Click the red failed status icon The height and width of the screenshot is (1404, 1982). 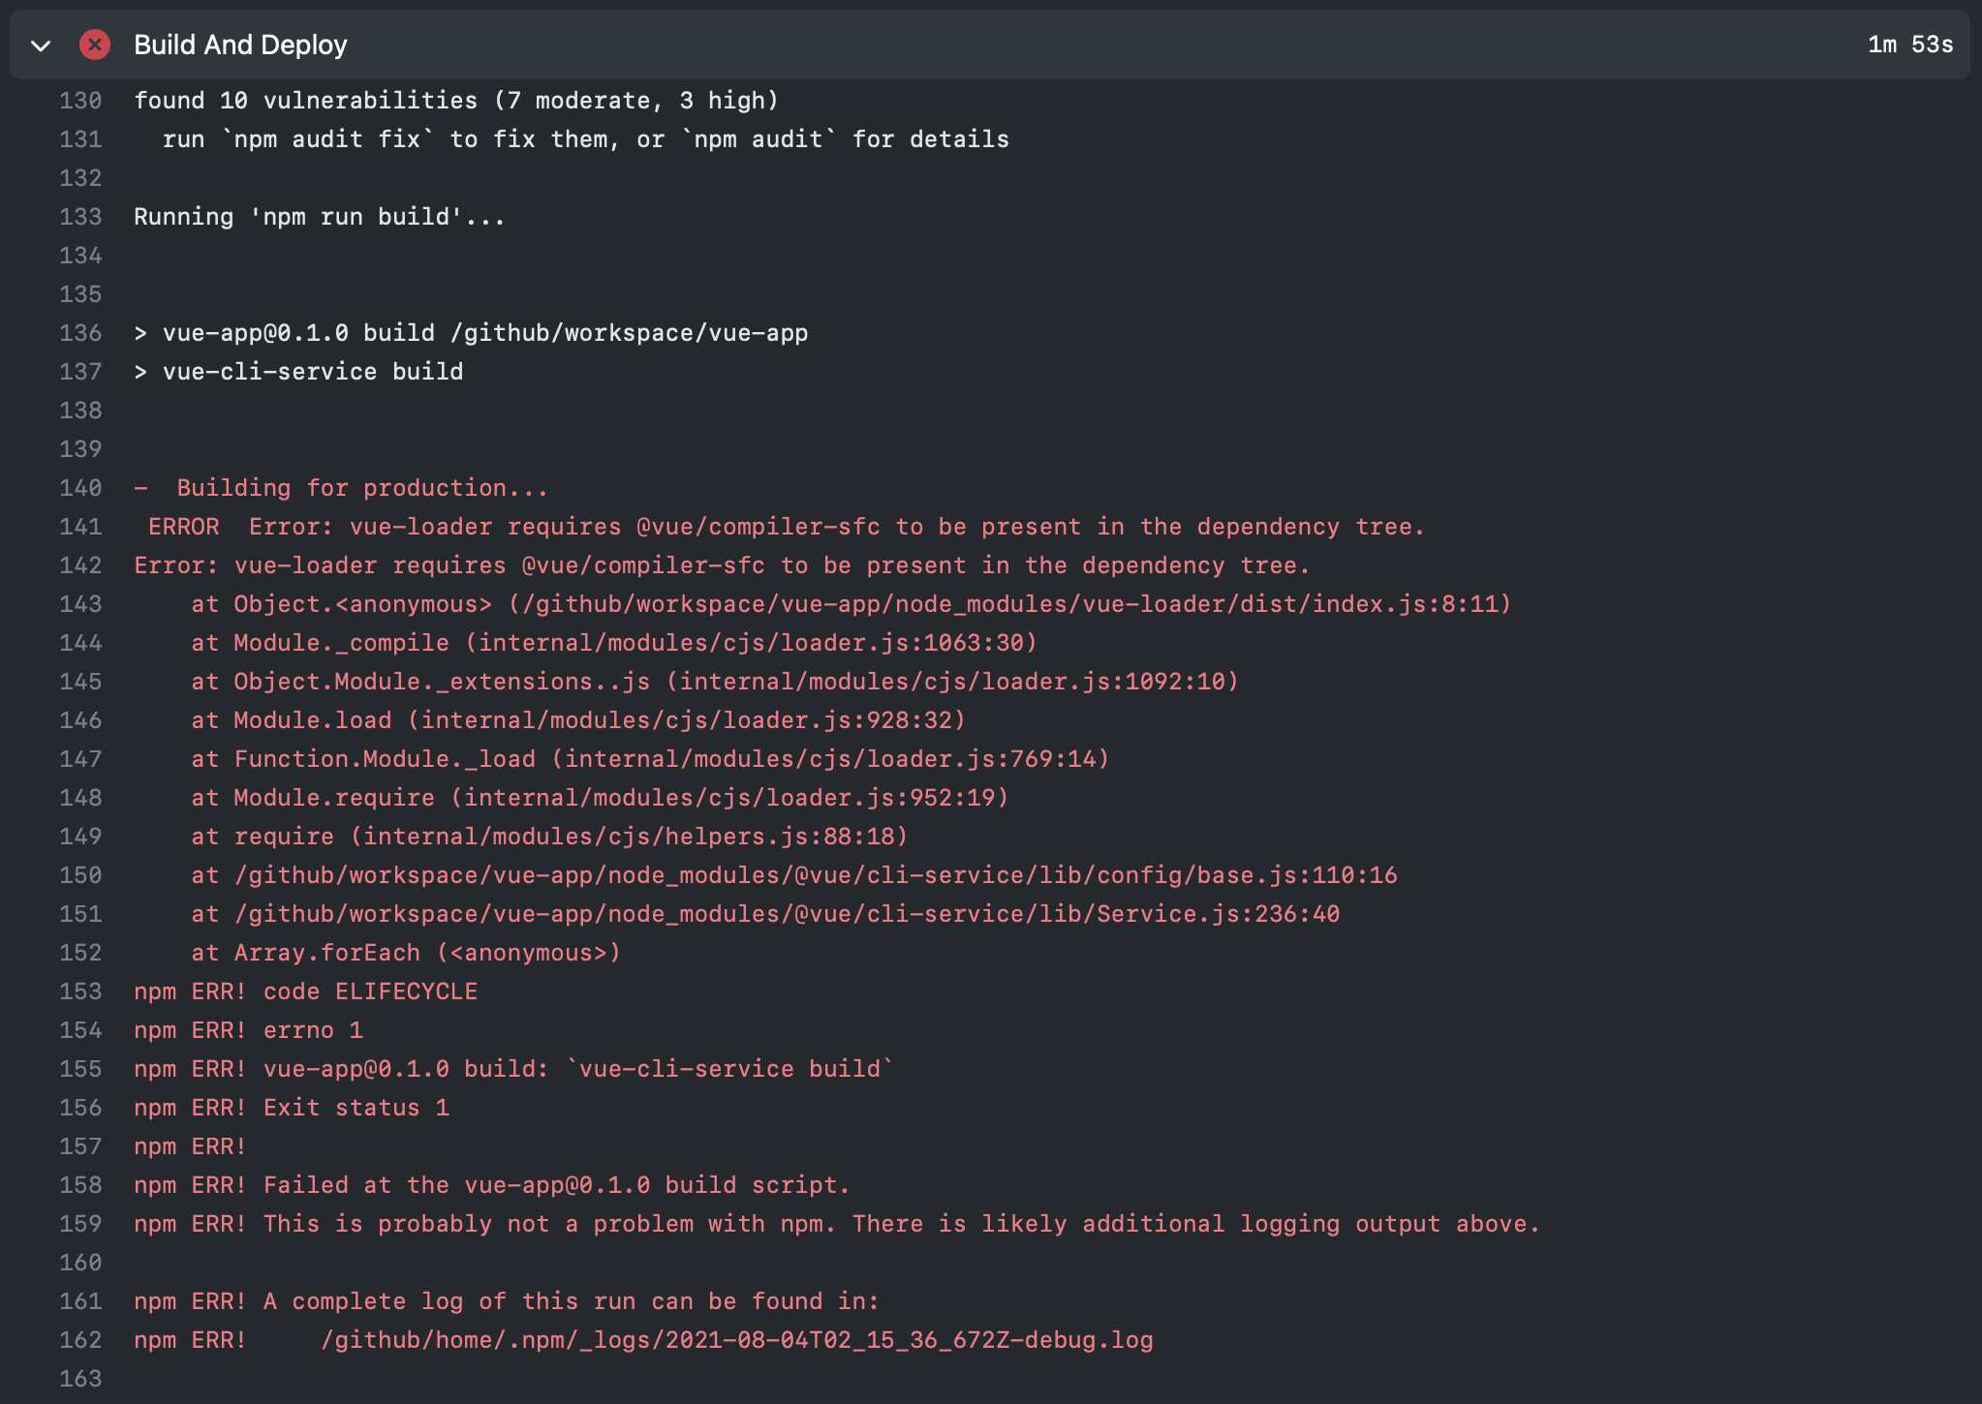[95, 45]
